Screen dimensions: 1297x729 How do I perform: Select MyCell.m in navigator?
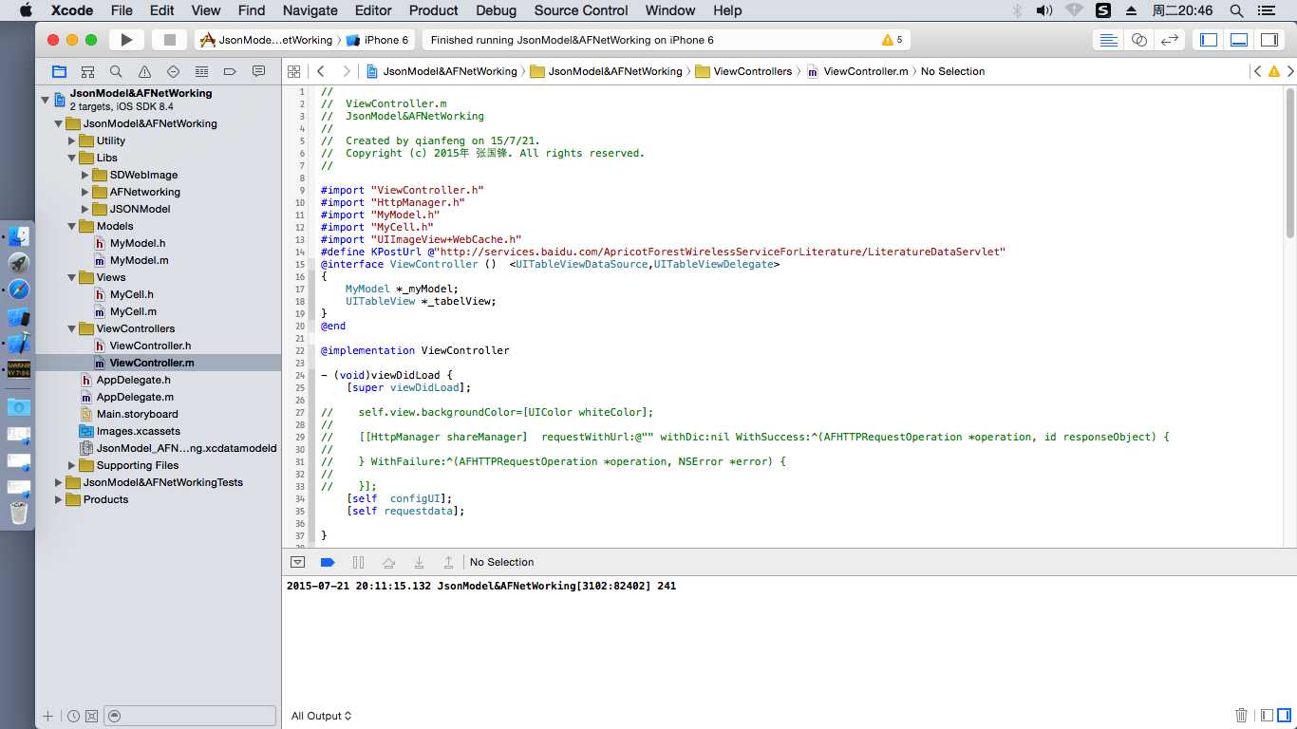133,311
